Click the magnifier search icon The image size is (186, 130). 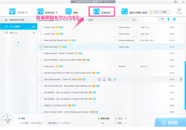point(134,20)
